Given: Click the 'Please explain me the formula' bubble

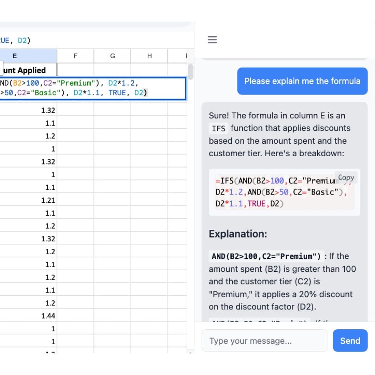Looking at the screenshot, I should click(302, 81).
